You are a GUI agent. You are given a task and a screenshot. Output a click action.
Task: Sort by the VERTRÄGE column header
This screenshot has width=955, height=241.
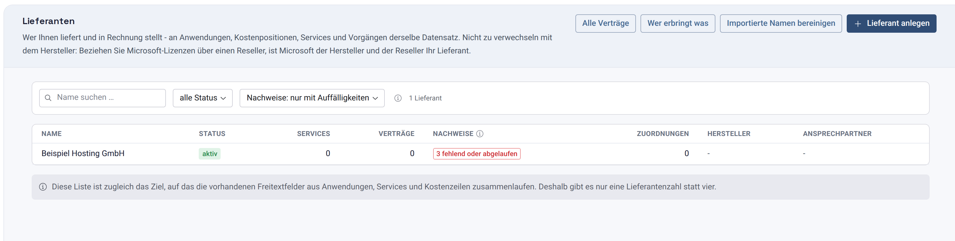point(396,134)
